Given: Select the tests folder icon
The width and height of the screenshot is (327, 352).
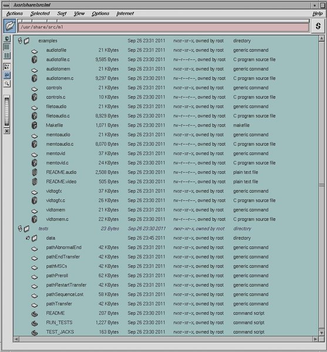Looking at the screenshot, I should (27, 229).
